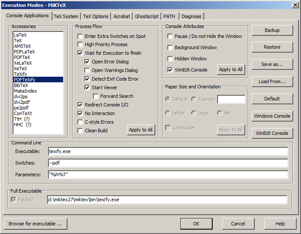Close the Execution Modes dialog
The height and width of the screenshot is (234, 301).
(x=295, y=5)
